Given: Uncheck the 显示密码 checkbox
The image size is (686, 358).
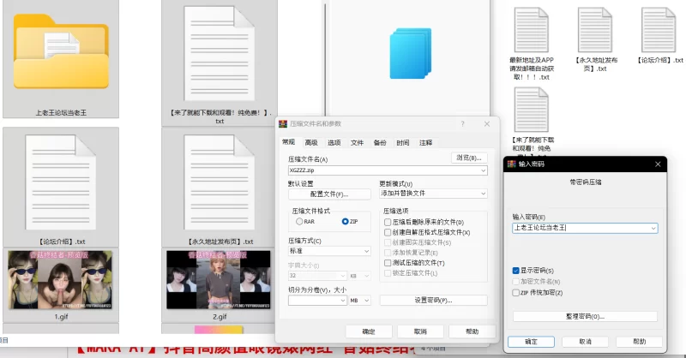Looking at the screenshot, I should point(515,271).
